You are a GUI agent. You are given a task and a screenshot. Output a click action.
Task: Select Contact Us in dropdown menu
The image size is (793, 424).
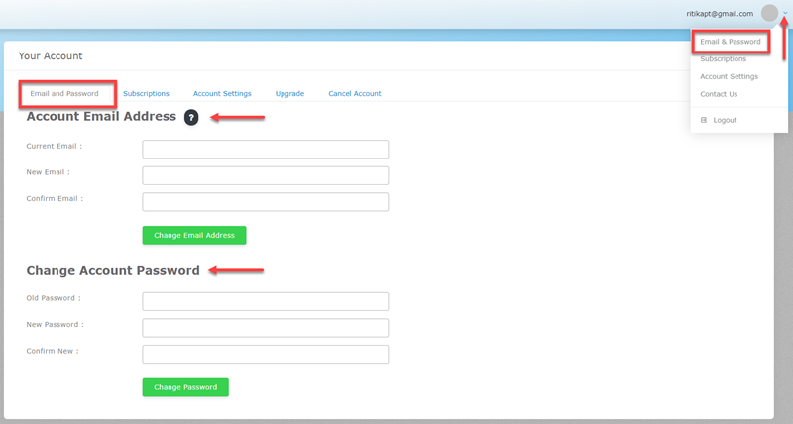pos(719,94)
